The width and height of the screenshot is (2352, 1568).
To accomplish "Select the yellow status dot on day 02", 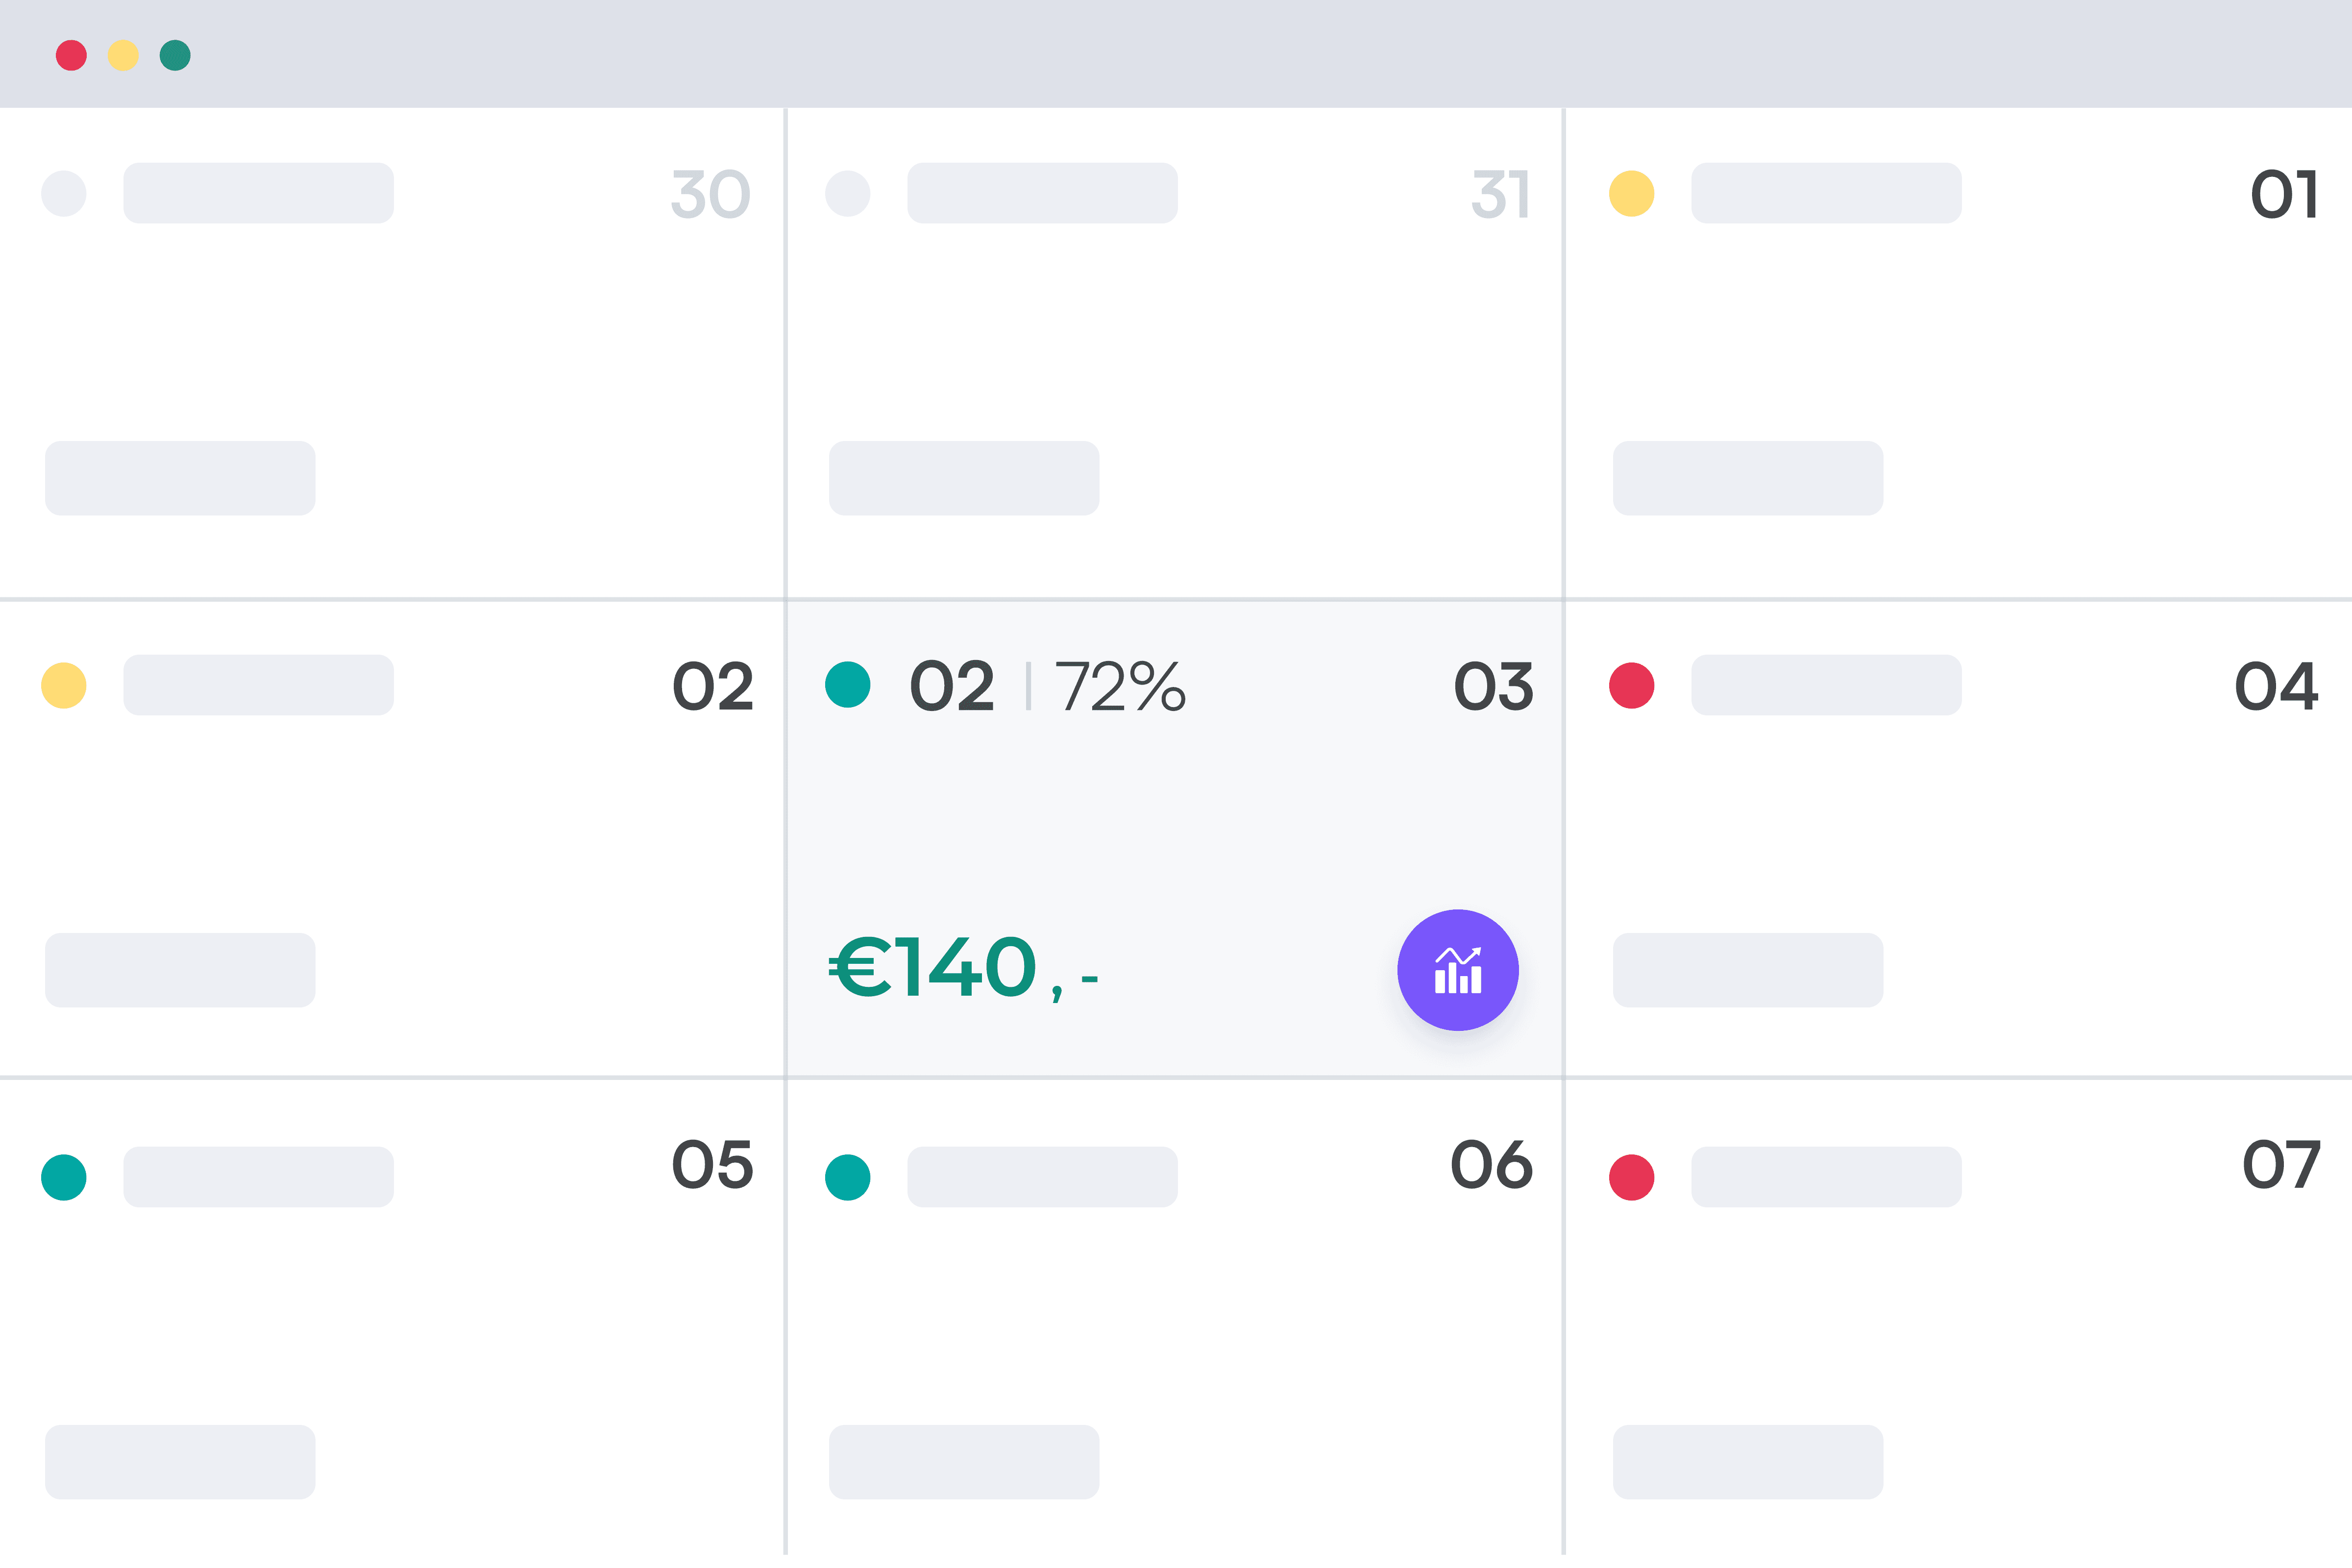I will click(64, 685).
